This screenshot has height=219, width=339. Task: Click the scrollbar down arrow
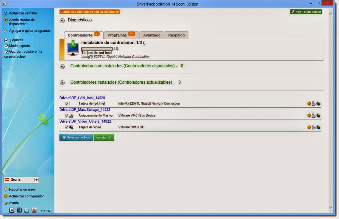(x=331, y=207)
